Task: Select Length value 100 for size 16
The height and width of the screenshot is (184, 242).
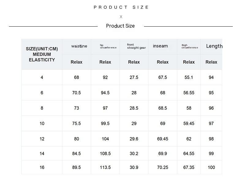Action: point(211,167)
